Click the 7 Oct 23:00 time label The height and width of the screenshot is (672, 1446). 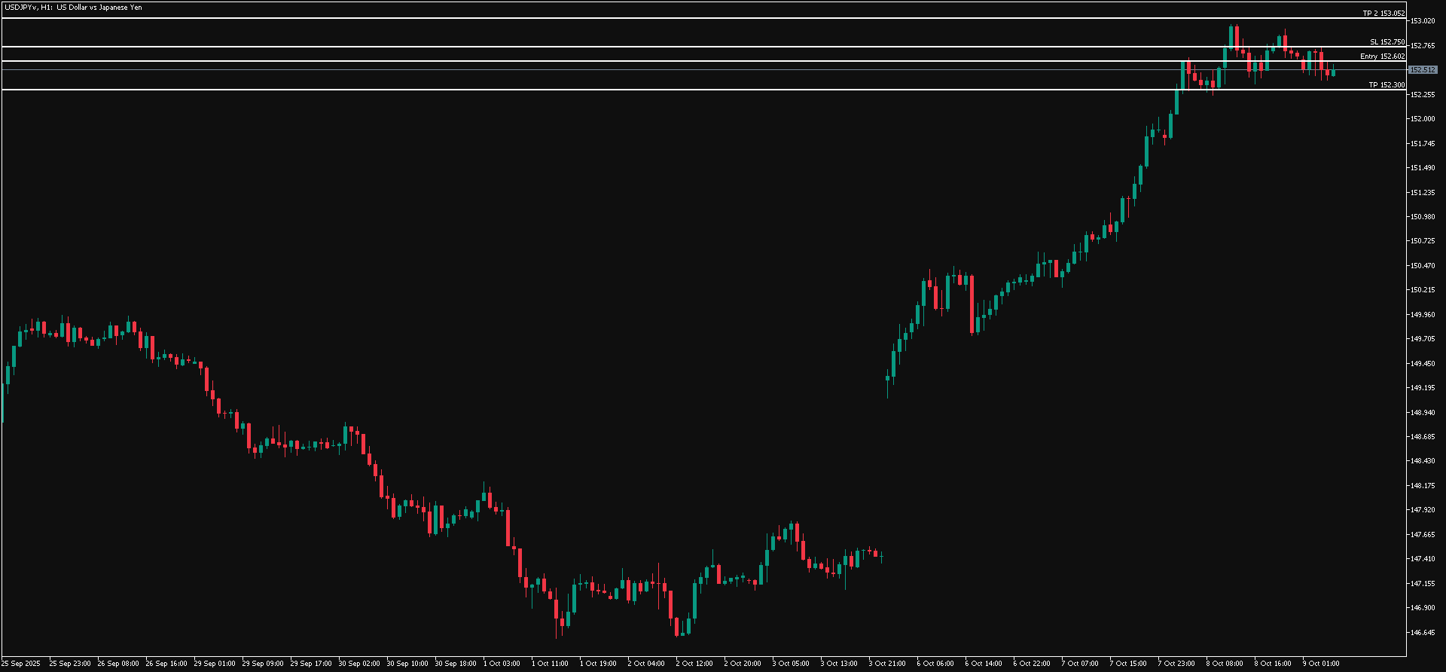[x=1176, y=664]
